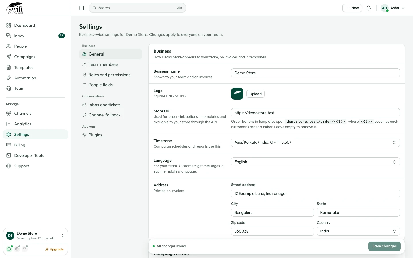The image size is (413, 258).
Task: Open Inbox with 12 unread
Action: coord(36,36)
